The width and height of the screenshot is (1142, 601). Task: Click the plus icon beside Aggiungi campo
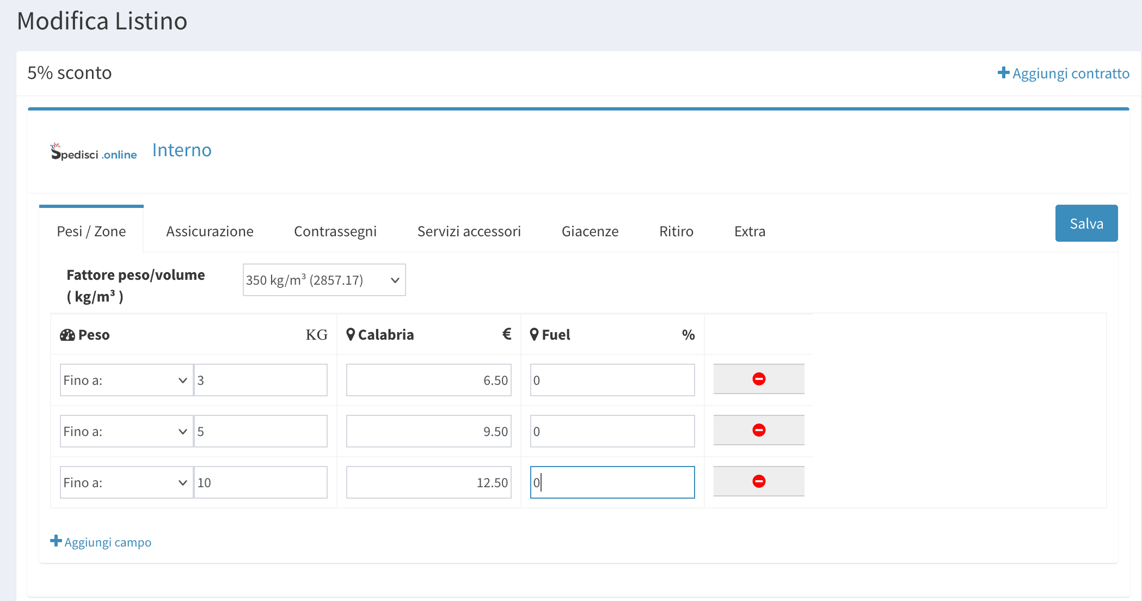(x=56, y=541)
